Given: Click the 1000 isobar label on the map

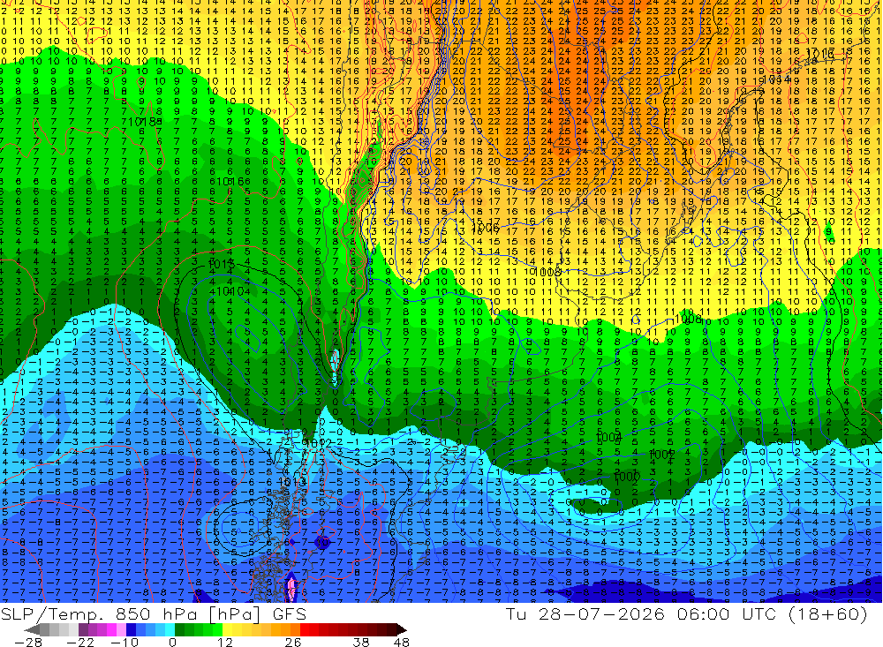Looking at the screenshot, I should (x=626, y=477).
